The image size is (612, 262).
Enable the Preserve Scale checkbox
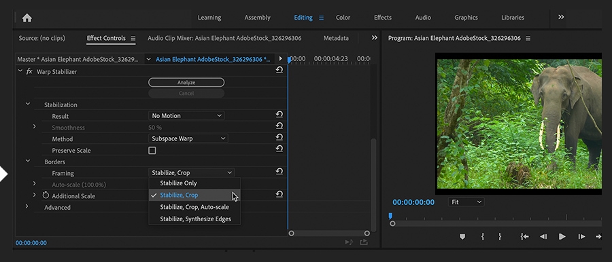[x=152, y=151]
